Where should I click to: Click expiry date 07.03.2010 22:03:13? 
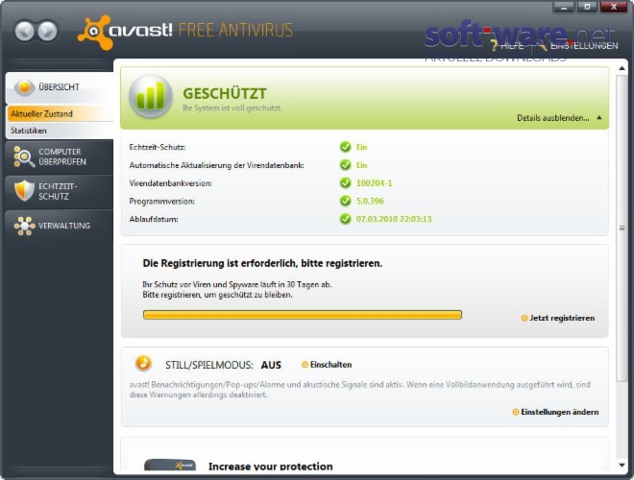(x=394, y=219)
